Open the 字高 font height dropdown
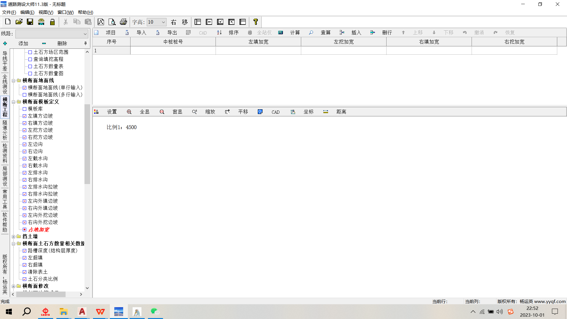This screenshot has width=567, height=319. (x=163, y=22)
